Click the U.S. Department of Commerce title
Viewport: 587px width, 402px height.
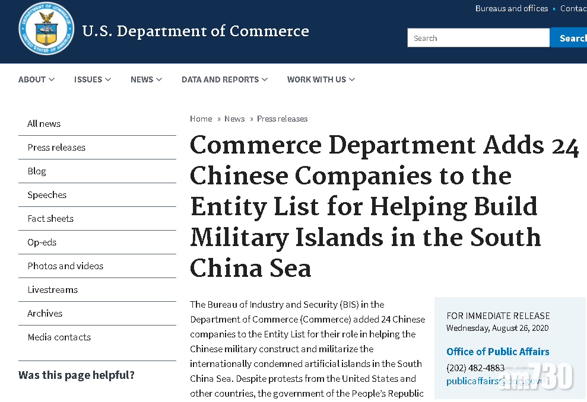(195, 31)
